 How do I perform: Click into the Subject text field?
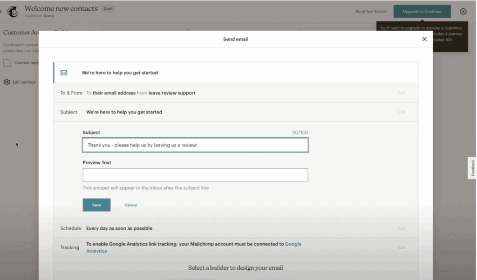pos(195,145)
